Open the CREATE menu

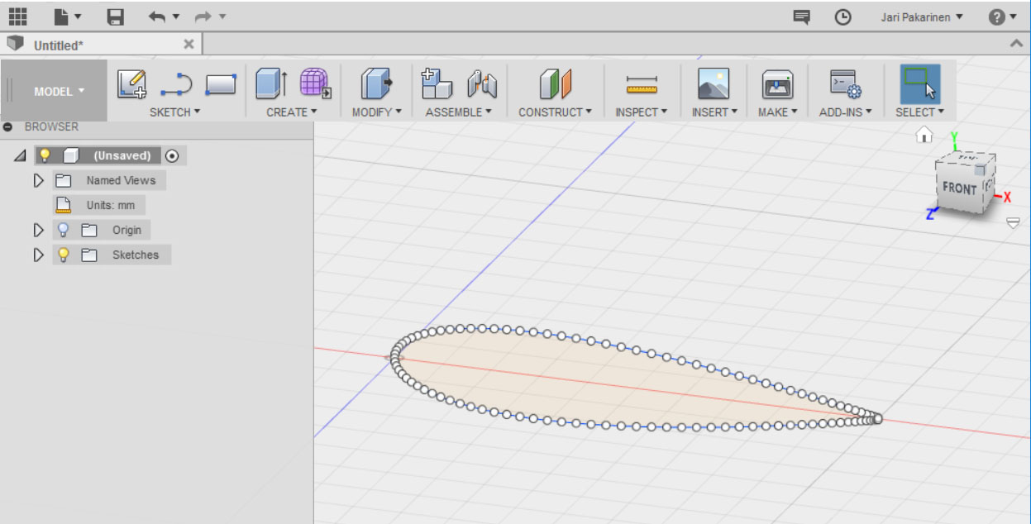292,112
